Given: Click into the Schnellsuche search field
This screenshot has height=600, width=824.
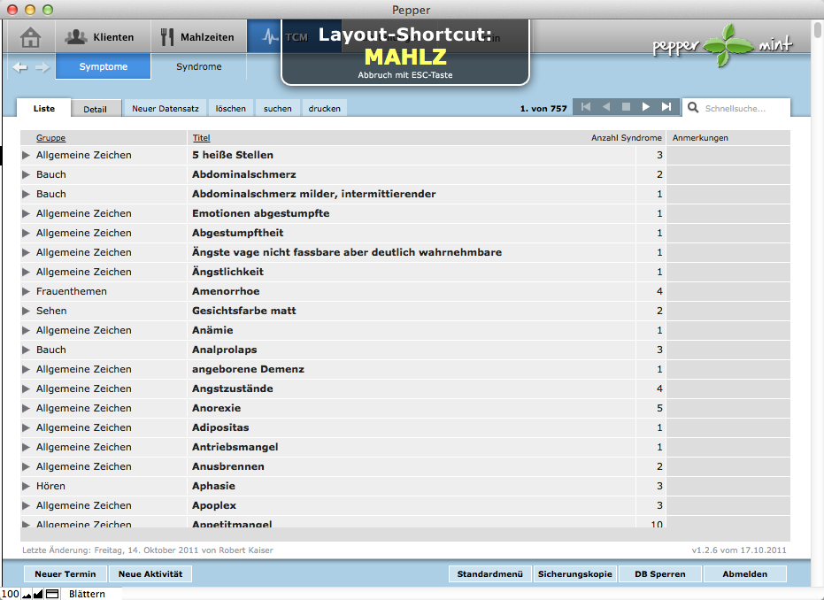Looking at the screenshot, I should pyautogui.click(x=742, y=108).
